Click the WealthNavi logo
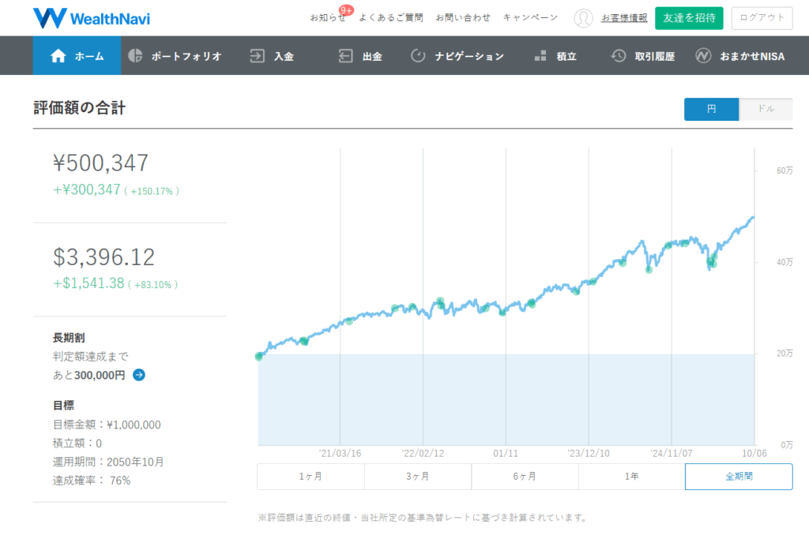Image resolution: width=809 pixels, height=539 pixels. (92, 17)
